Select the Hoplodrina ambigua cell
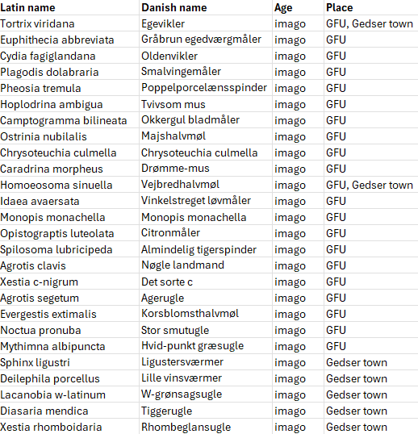 click(x=69, y=104)
